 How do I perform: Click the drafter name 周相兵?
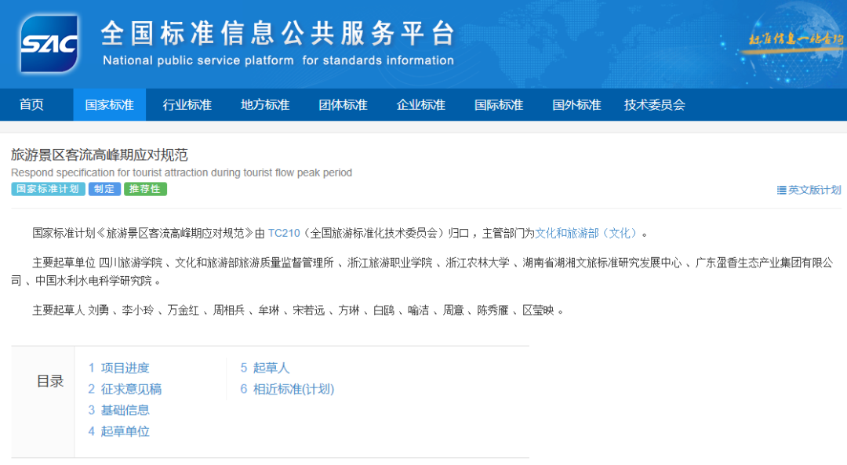[228, 311]
